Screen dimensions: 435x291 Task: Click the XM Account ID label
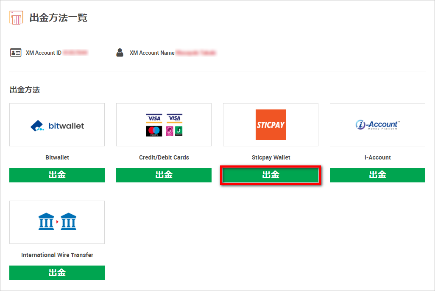44,53
